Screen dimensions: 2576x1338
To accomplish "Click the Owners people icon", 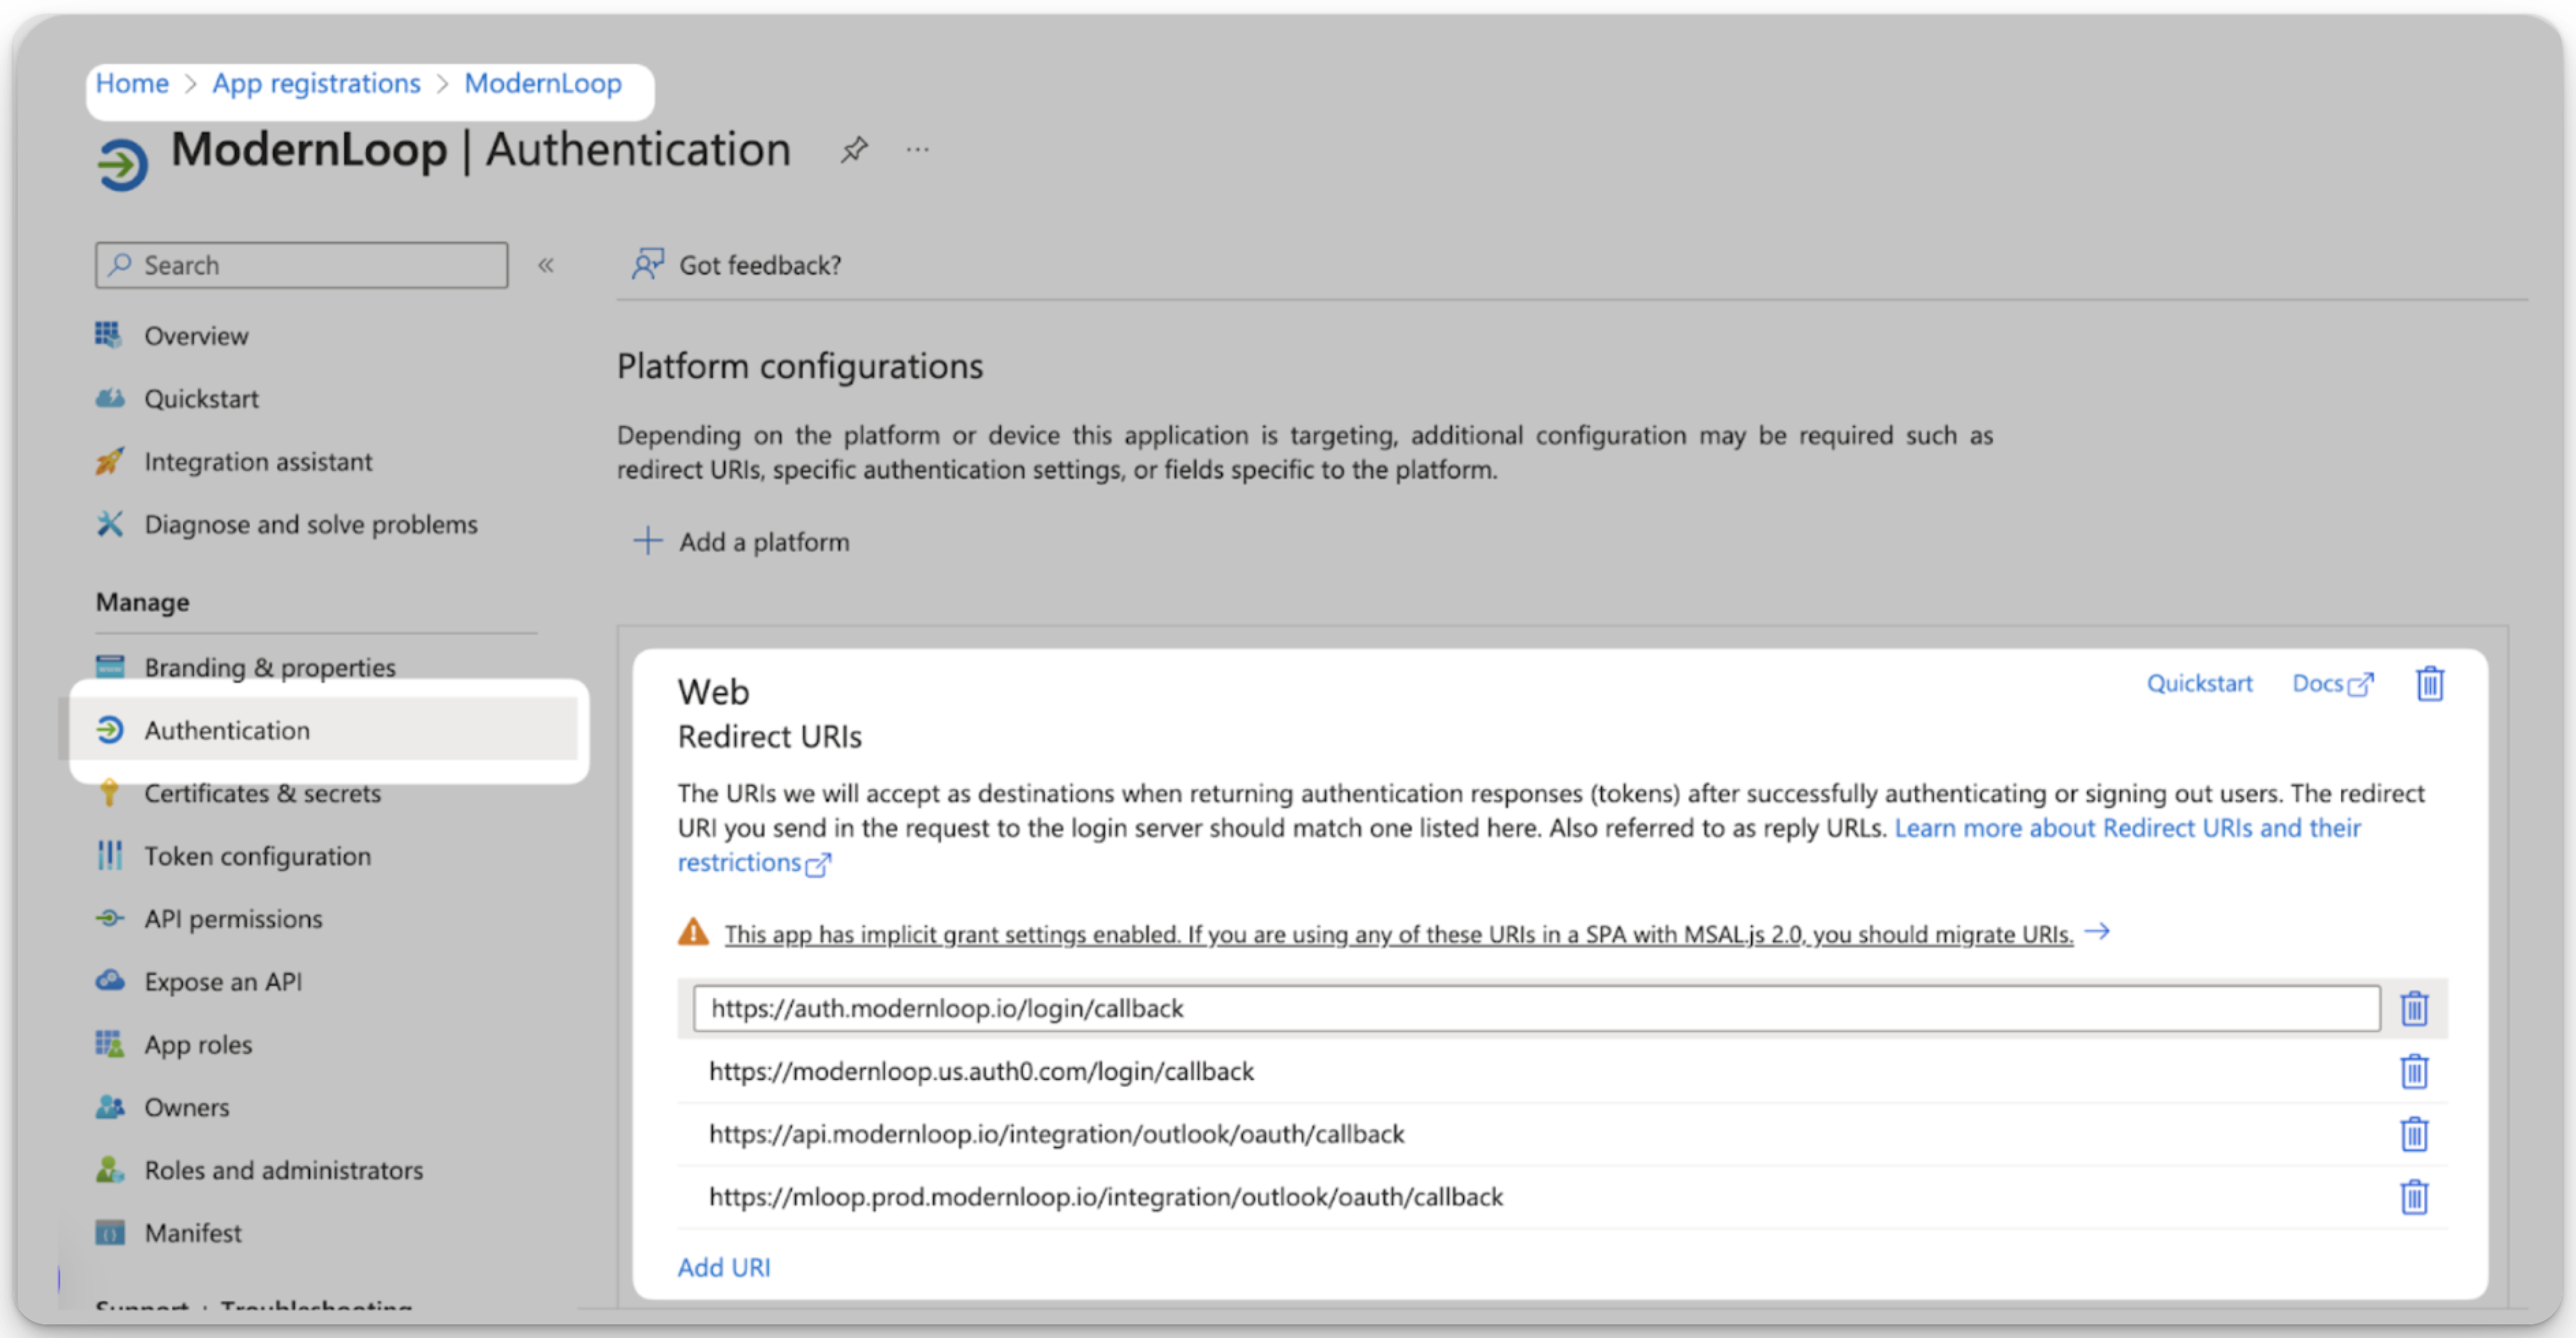I will (x=109, y=1106).
